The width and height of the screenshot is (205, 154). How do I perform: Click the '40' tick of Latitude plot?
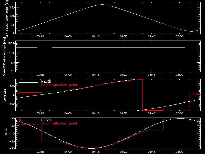tap(13, 119)
